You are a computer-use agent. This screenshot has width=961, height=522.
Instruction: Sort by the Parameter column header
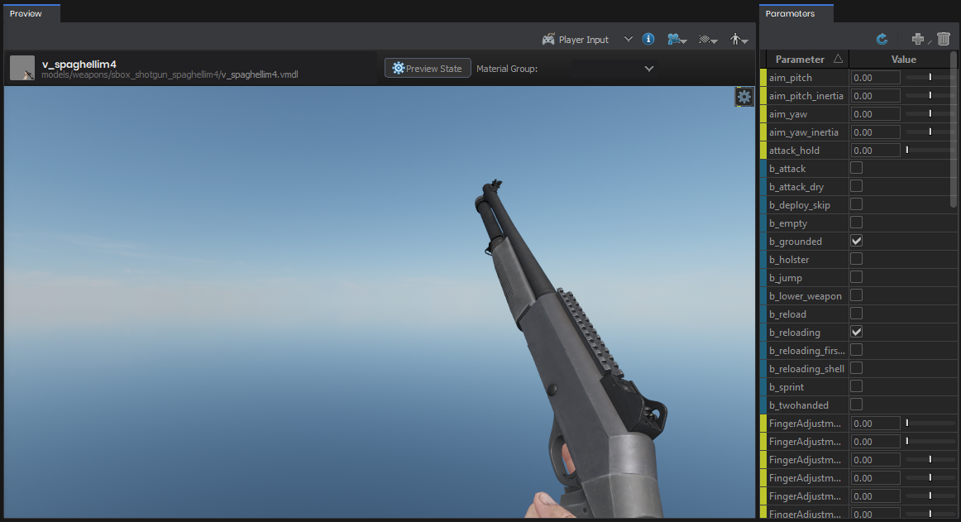[x=805, y=59]
